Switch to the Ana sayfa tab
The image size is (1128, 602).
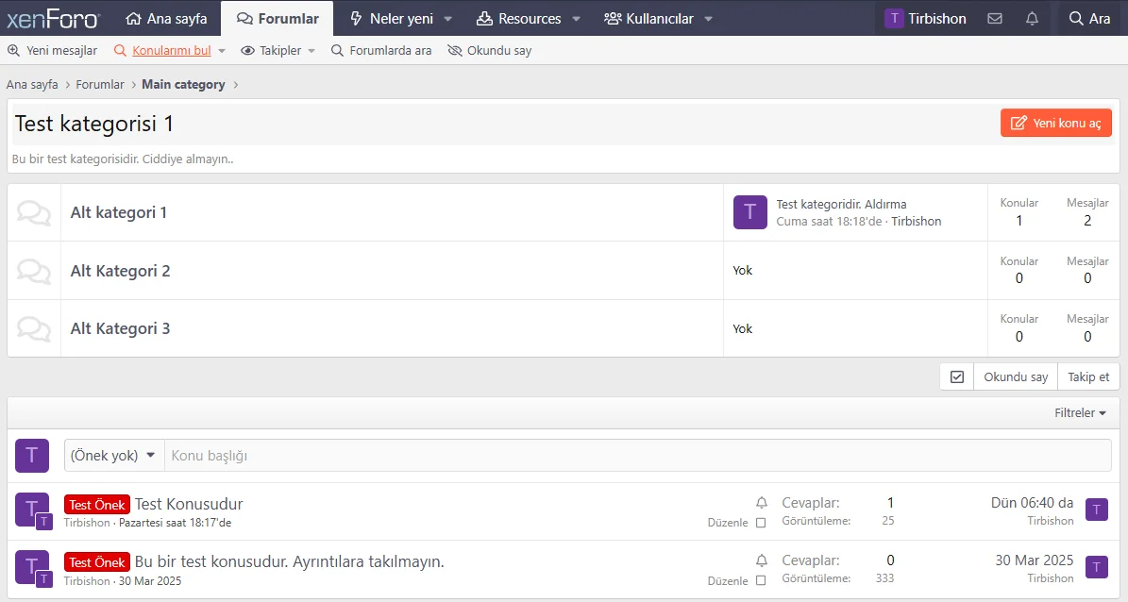tap(166, 18)
